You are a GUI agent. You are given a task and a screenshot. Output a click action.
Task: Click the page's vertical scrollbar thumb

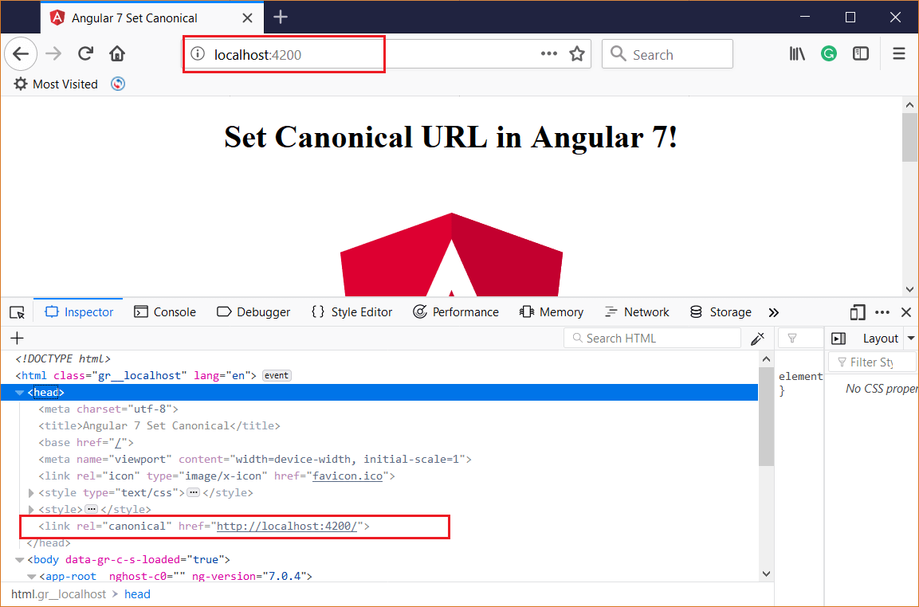pyautogui.click(x=909, y=137)
